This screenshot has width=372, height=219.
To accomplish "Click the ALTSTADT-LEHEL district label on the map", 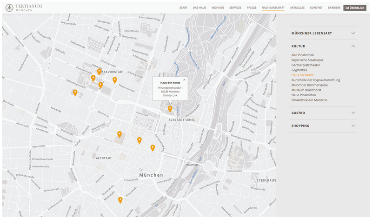I will click(x=181, y=120).
